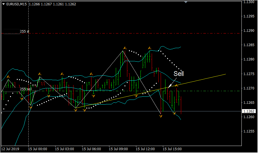Click the "15 Jul 00:00" time label
This screenshot has height=153, width=258.
(38, 149)
